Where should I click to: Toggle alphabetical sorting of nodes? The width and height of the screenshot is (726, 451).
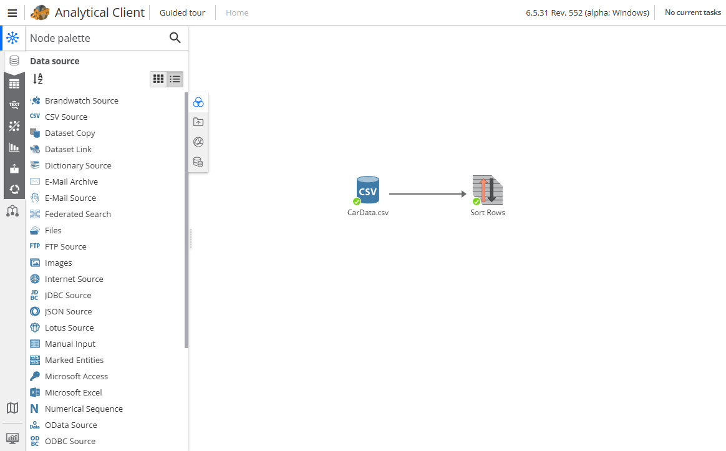[x=37, y=79]
